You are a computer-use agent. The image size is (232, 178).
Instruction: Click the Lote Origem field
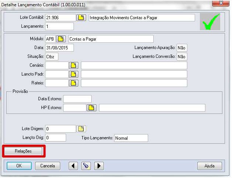click(x=61, y=129)
